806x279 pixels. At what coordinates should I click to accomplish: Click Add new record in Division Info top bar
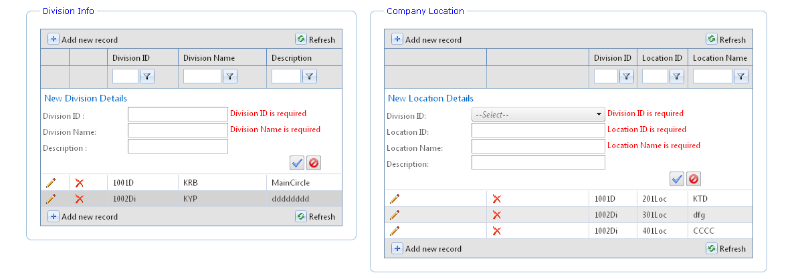click(83, 39)
